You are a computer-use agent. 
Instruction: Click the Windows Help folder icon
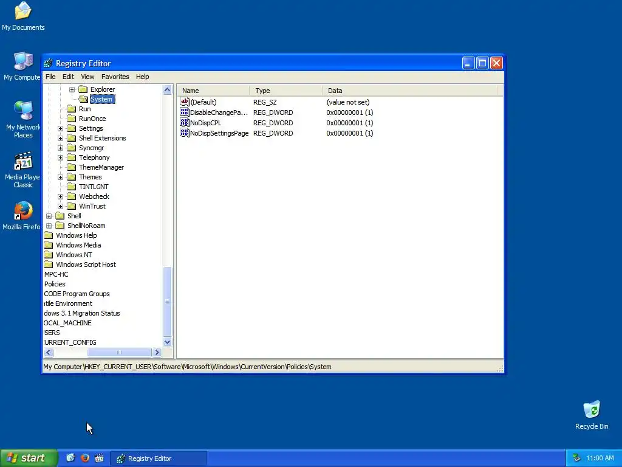coord(49,235)
